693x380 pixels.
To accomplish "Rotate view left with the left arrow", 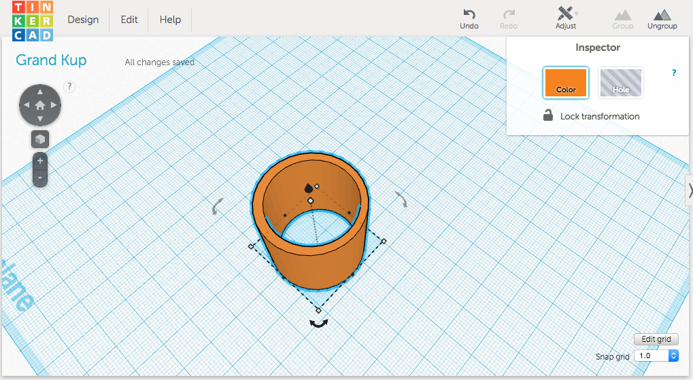I will click(x=27, y=105).
